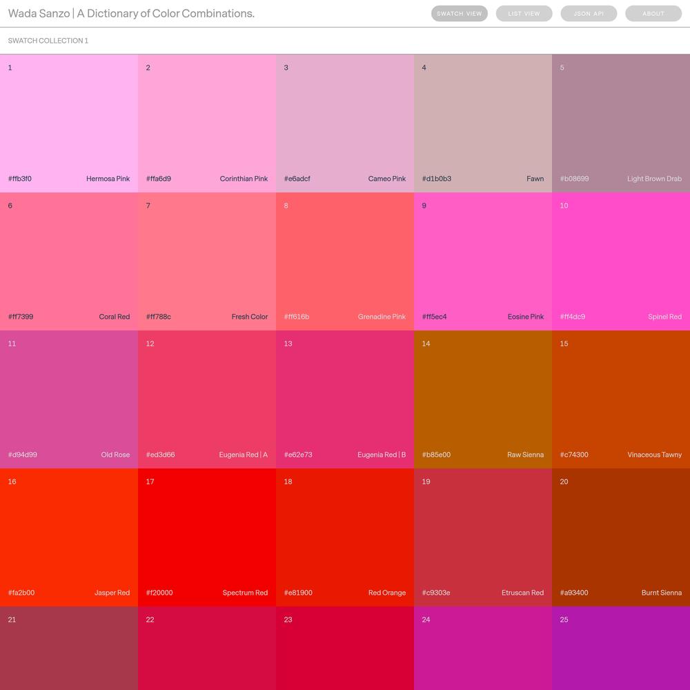Pick the Fawn color swatch
Screen dimensions: 690x690
(483, 124)
